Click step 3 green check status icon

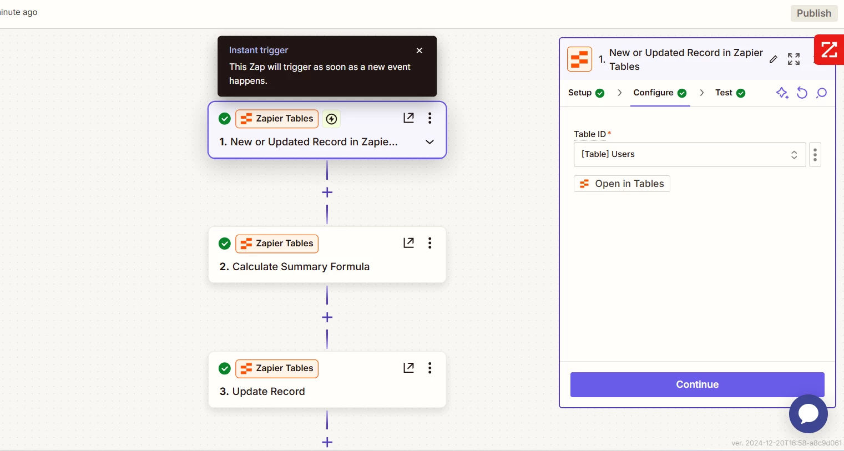(x=225, y=368)
